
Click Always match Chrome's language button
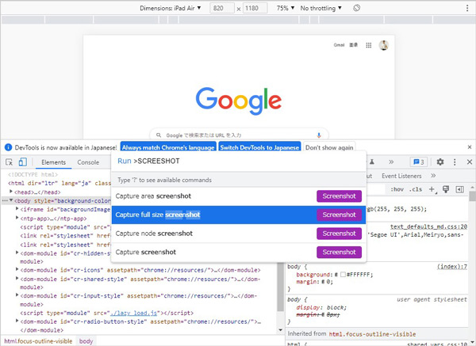pos(168,147)
